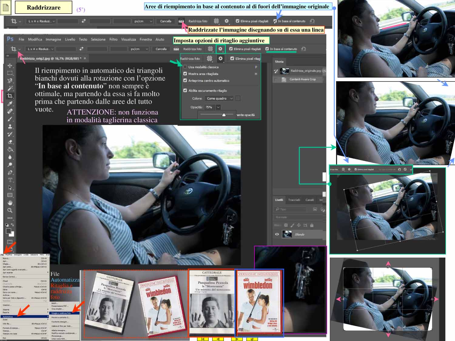
Task: Select the Crop tool in the left toolbar
Action: tap(10, 96)
